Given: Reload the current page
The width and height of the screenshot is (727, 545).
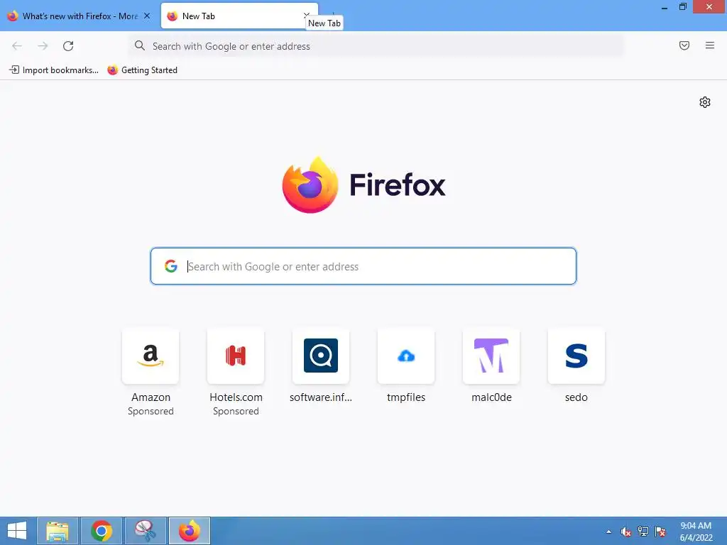Looking at the screenshot, I should point(68,46).
